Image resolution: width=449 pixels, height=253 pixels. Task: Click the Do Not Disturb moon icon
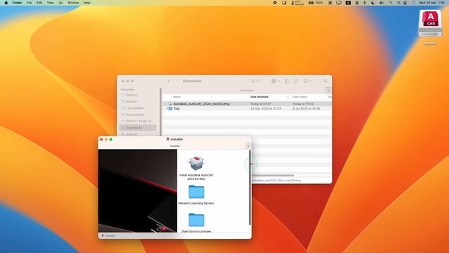373,3
